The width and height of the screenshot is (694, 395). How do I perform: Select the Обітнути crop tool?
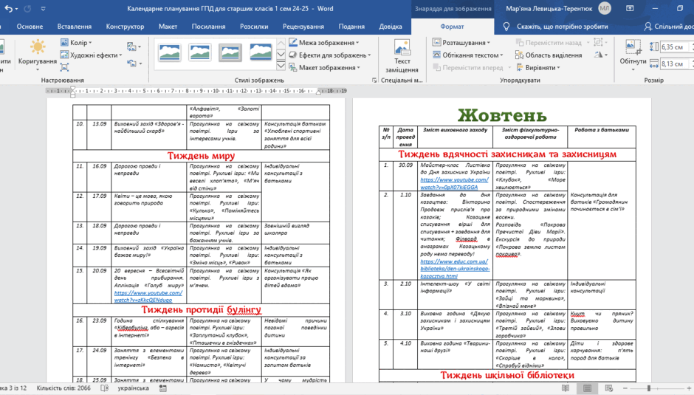click(633, 55)
